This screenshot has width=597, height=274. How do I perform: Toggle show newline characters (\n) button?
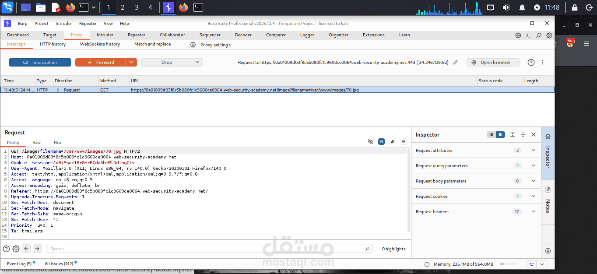tap(393, 142)
